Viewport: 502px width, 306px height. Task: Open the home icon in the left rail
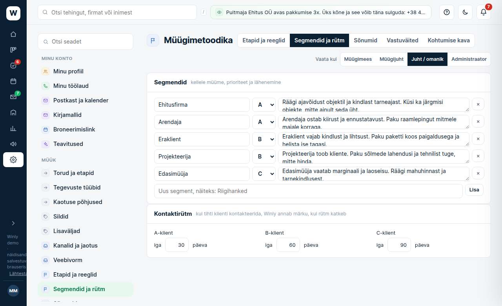pyautogui.click(x=13, y=34)
